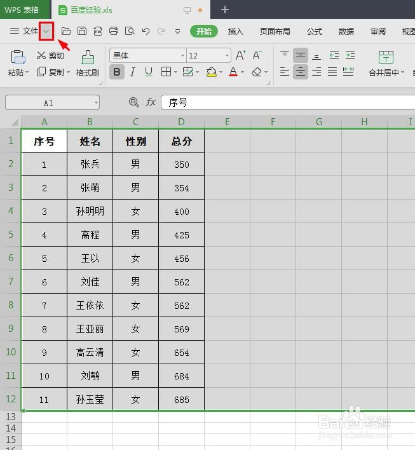The width and height of the screenshot is (415, 450).
Task: Expand the fill color dropdown arrow
Action: 221,72
